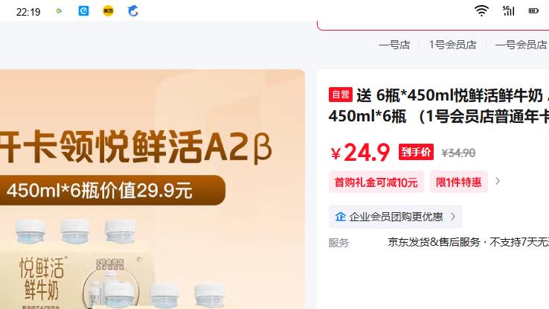The height and width of the screenshot is (309, 549).
Task: Open 京东发货&售后服务 service details
Action: pos(434,242)
